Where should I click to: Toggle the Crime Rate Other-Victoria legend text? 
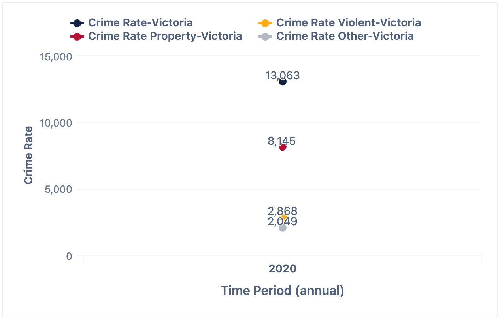tap(345, 36)
